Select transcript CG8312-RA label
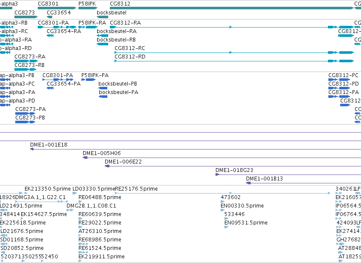 [126, 23]
